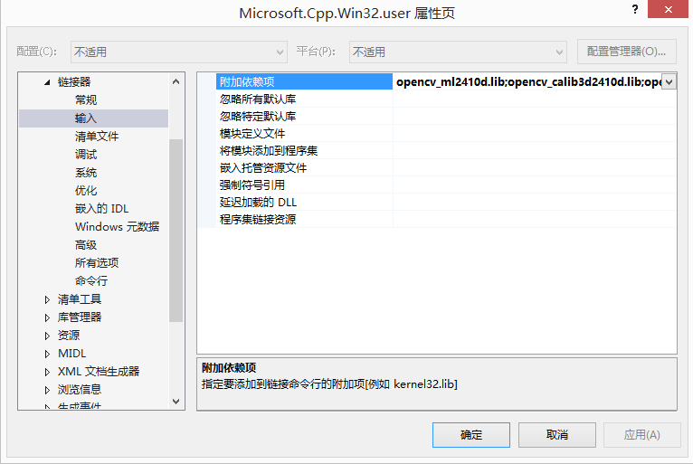
Task: Expand the 库管理器 tree node
Action: (47, 317)
